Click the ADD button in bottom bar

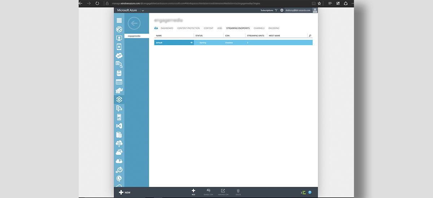tap(193, 192)
